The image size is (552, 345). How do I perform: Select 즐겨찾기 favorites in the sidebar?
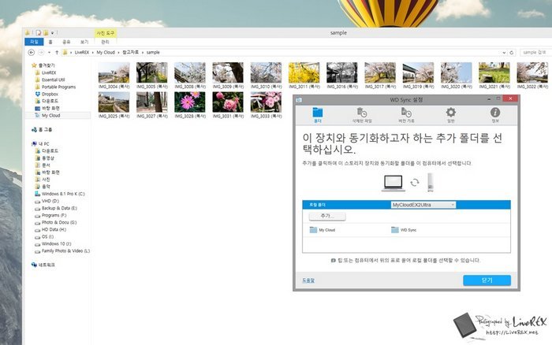pos(43,65)
